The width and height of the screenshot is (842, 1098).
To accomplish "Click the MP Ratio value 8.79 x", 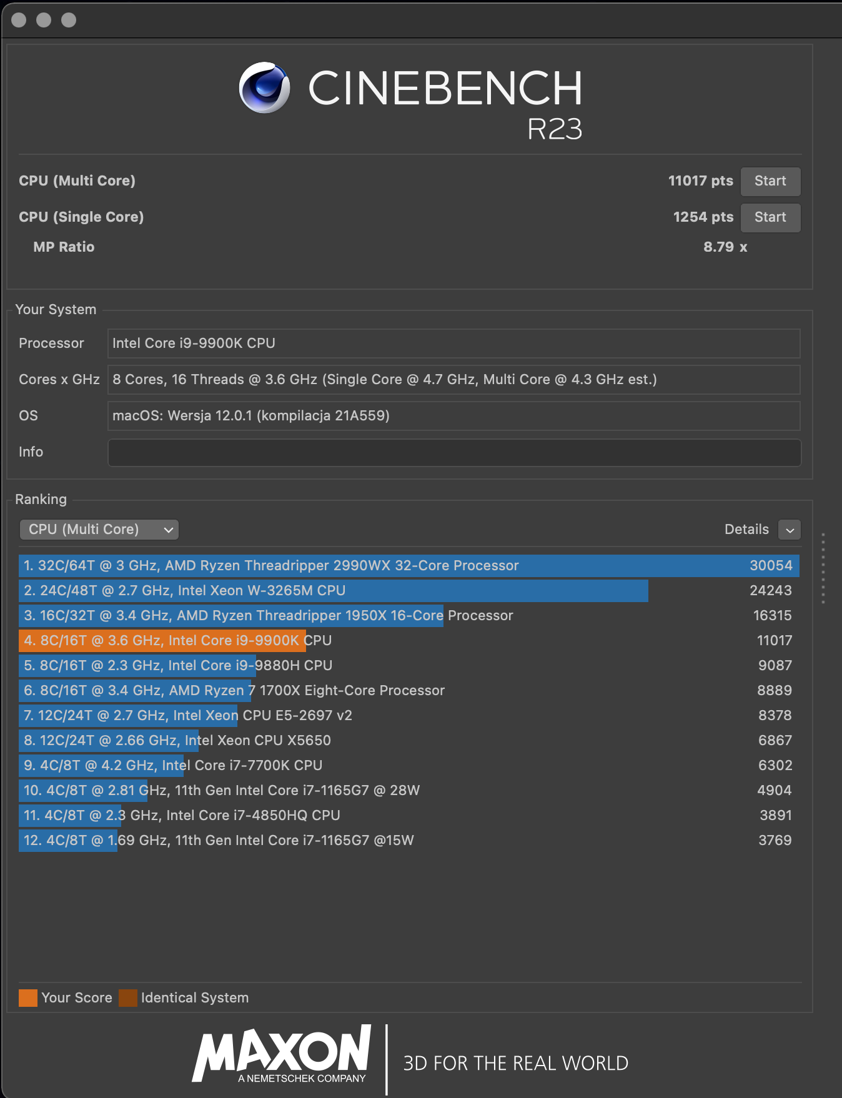I will (725, 247).
